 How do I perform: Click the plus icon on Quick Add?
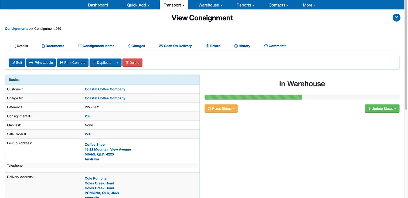[x=124, y=5]
